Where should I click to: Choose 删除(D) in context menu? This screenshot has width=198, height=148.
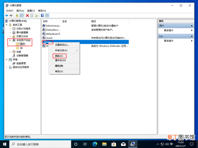[x=64, y=56]
